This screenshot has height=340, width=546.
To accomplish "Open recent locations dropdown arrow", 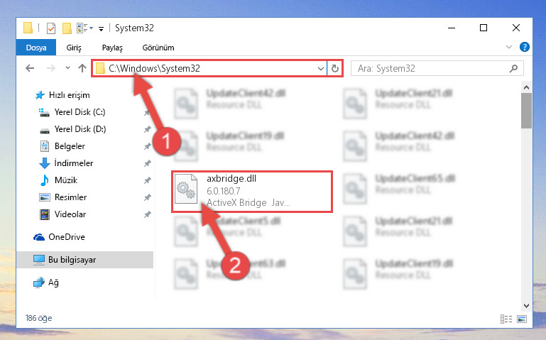I will pos(67,68).
